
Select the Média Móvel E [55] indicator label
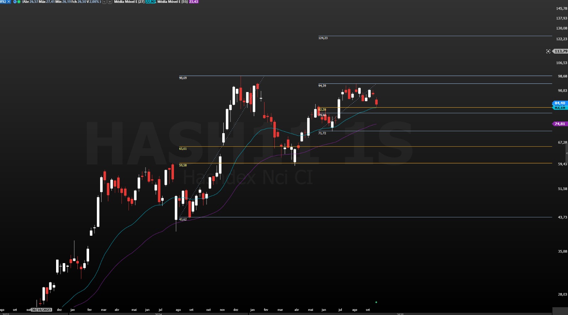172,2
